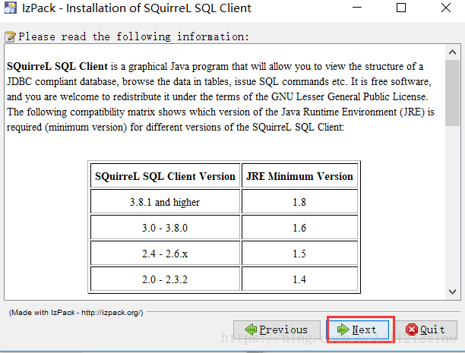Image resolution: width=465 pixels, height=353 pixels.
Task: Select the '3.0 - 3.8.0' cell
Action: [x=165, y=228]
